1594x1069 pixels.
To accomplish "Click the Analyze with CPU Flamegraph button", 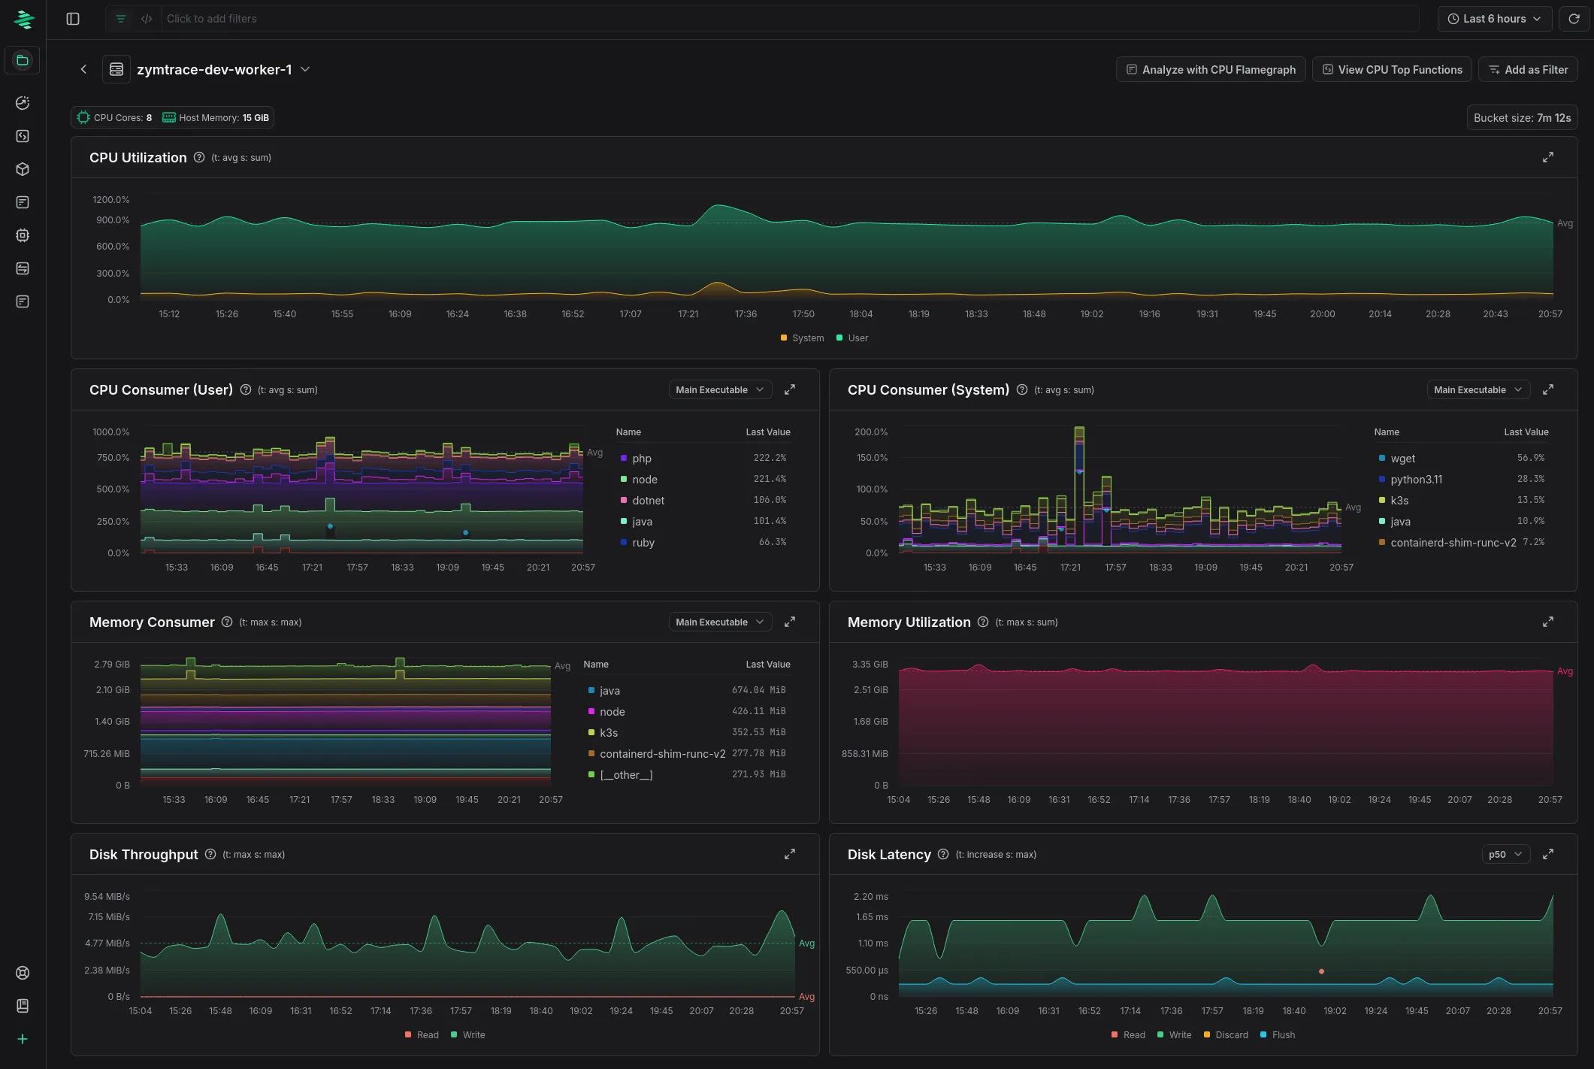I will [x=1210, y=69].
